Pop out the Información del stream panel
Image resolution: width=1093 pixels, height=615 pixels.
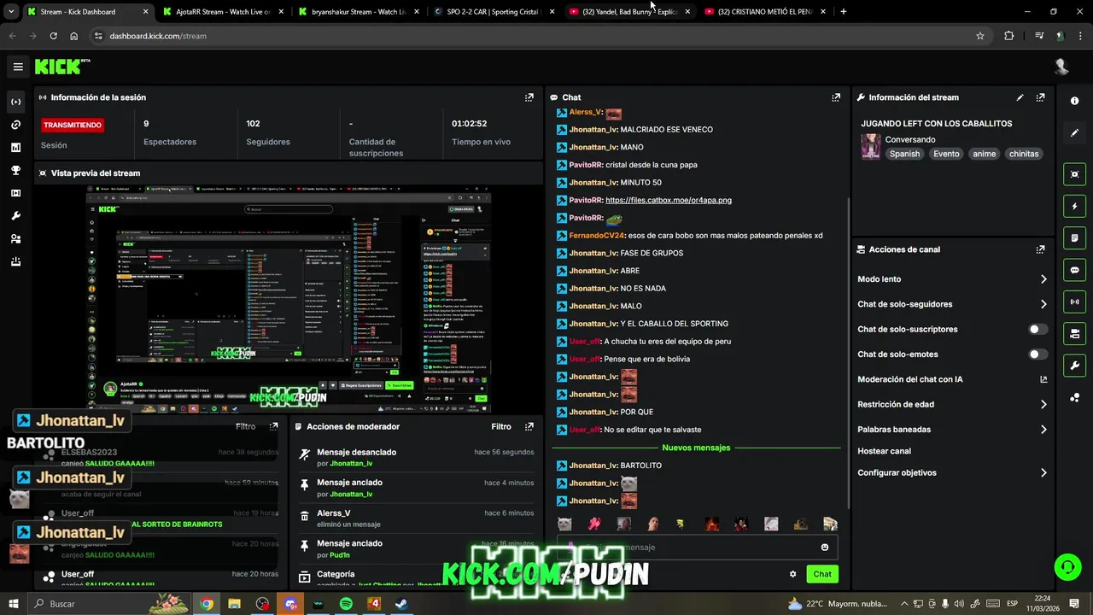pyautogui.click(x=1040, y=97)
